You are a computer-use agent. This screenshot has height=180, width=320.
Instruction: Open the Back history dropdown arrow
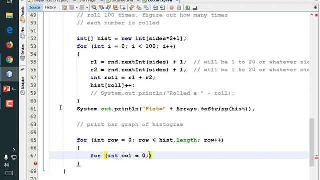point(77,8)
